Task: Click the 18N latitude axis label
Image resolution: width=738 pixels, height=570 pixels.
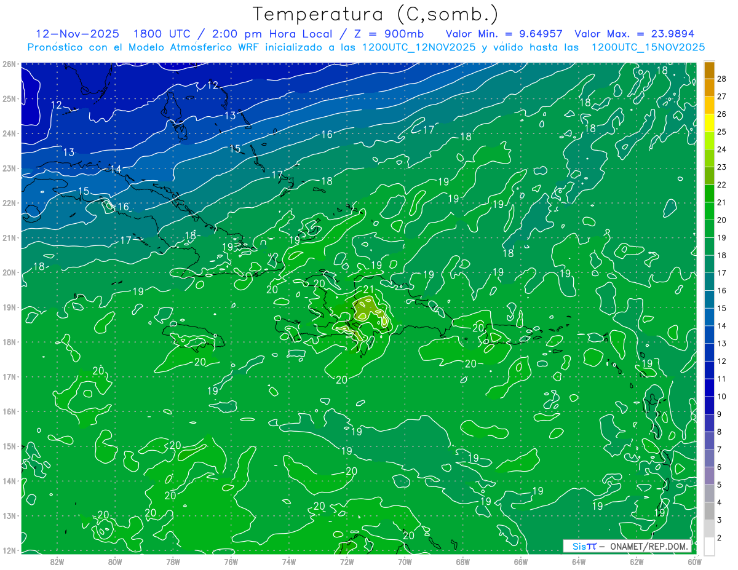Action: pyautogui.click(x=9, y=342)
